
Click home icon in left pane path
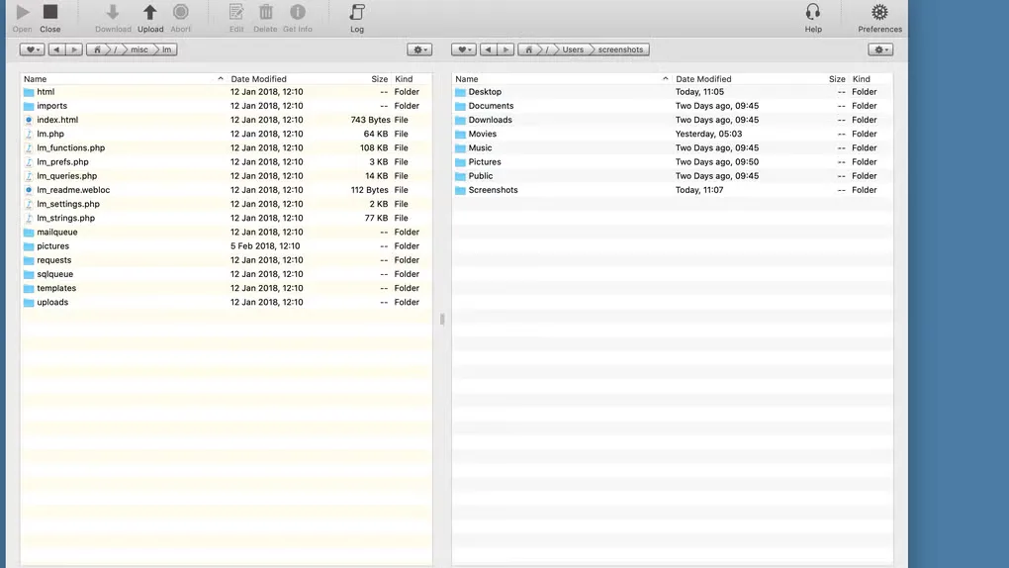[x=97, y=49]
